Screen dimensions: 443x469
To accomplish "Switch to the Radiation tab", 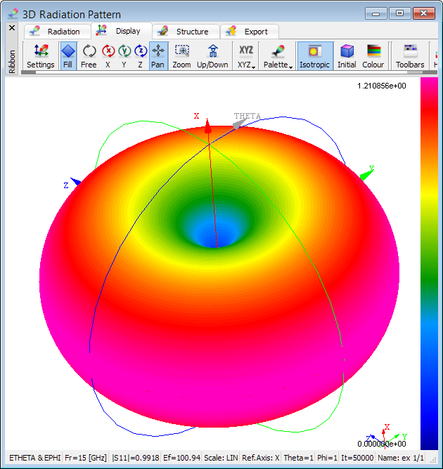I will pyautogui.click(x=58, y=32).
